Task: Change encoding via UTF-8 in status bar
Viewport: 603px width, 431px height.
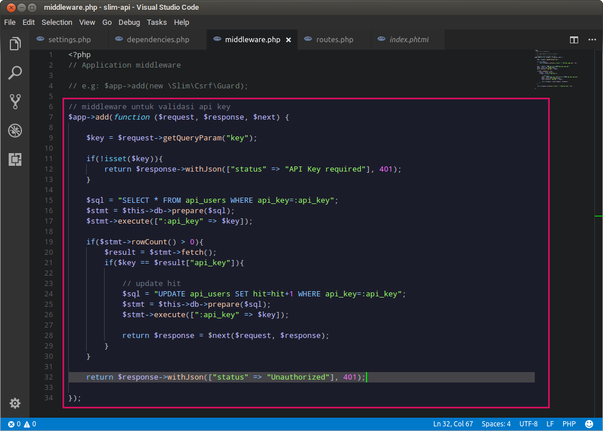Action: point(529,423)
